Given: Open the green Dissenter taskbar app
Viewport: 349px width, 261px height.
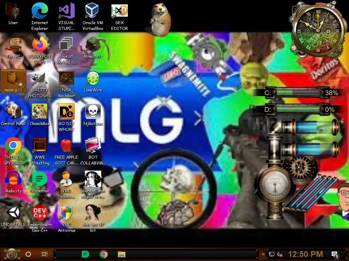Looking at the screenshot, I should point(85,254).
